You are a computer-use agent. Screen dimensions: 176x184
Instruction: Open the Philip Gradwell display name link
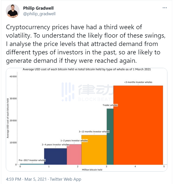coord(38,8)
